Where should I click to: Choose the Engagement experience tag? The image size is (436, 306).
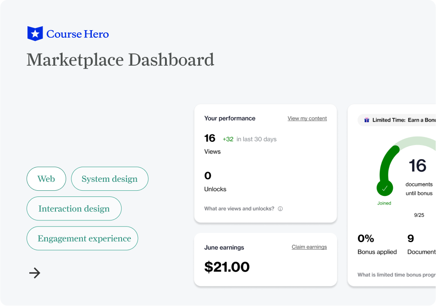(x=84, y=238)
